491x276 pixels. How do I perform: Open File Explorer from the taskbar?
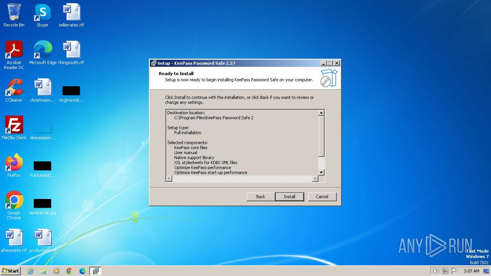click(x=43, y=271)
